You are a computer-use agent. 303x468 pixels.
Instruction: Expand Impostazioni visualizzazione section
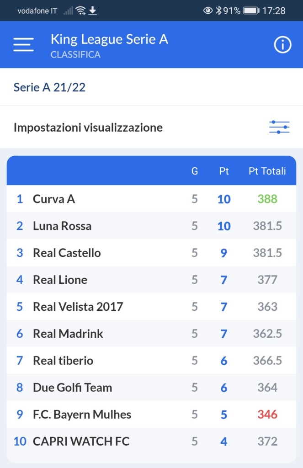point(88,128)
